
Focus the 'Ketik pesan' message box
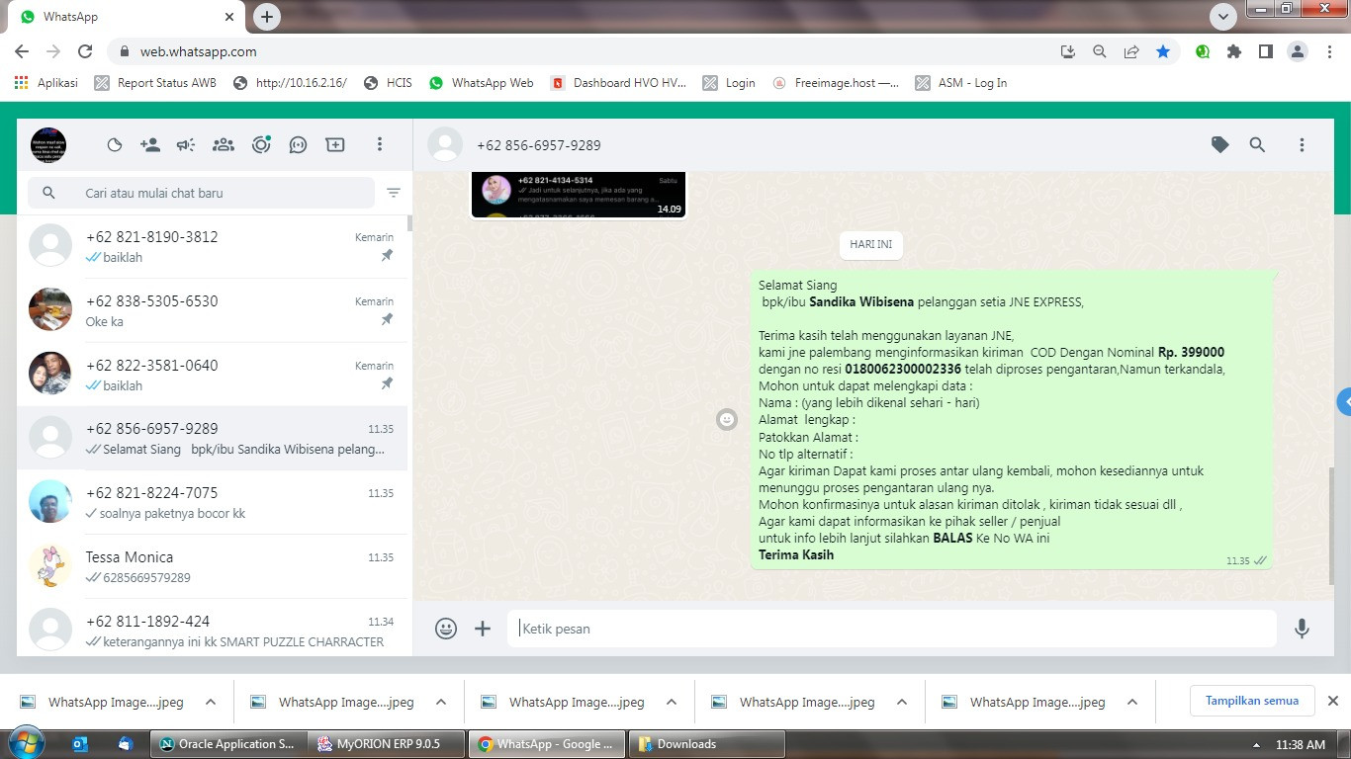[x=892, y=629]
